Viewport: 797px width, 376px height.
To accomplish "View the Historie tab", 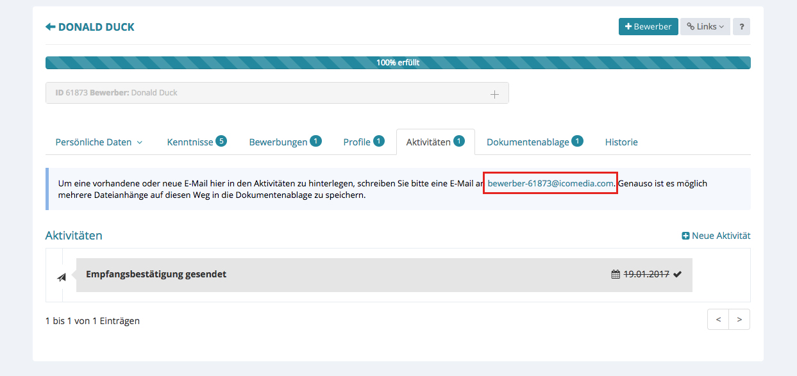I will [621, 142].
